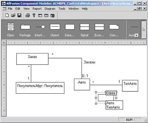This screenshot has width=148, height=123.
Task: Click the ТипАвто class in diagram
Action: tap(130, 86)
